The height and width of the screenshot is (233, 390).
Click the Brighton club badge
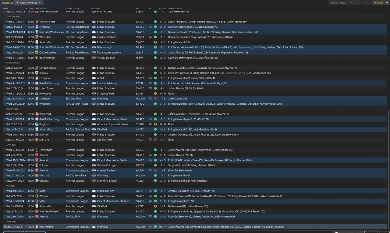click(x=37, y=124)
